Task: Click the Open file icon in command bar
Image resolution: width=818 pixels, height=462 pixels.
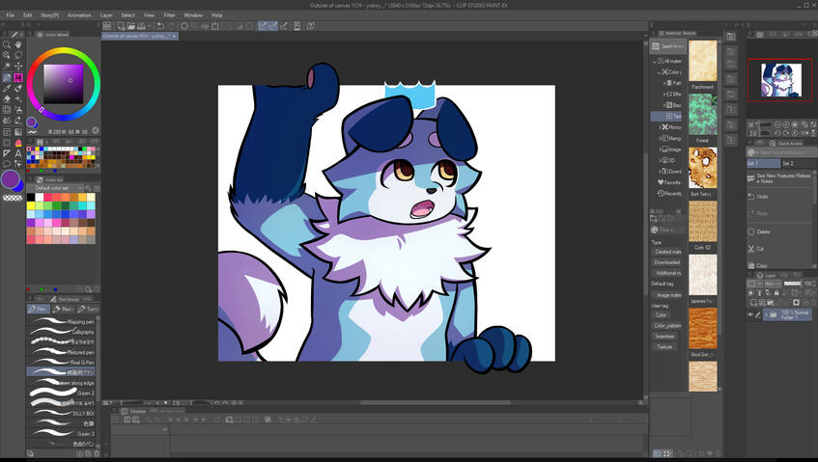Action: 131,26
